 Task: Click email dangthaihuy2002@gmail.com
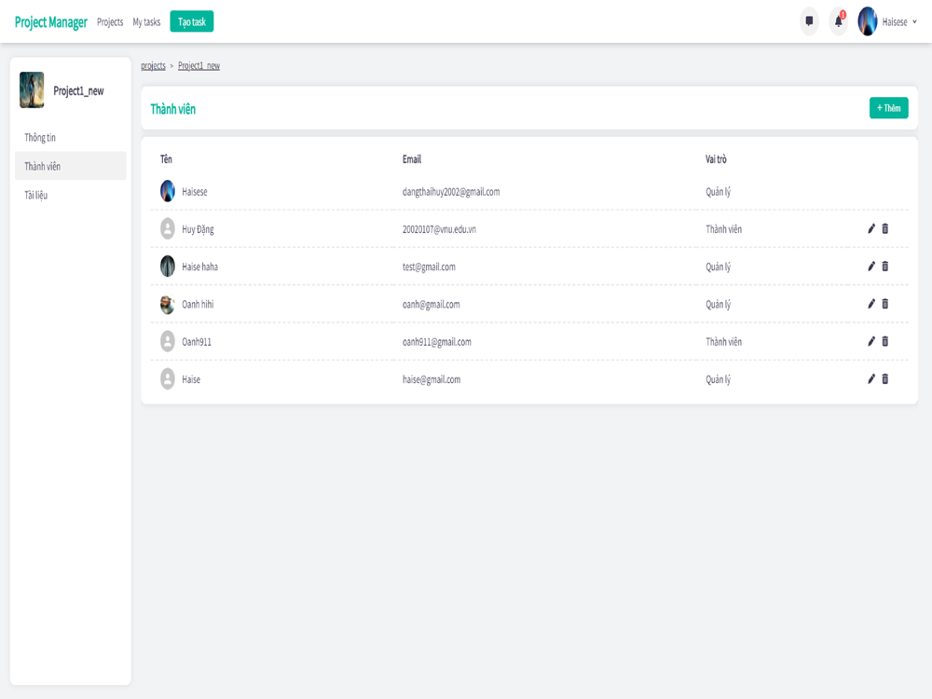coord(451,191)
